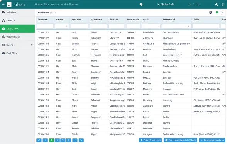The height and width of the screenshot is (144, 227).
Task: Open Projekte in the sidebar
Action: click(17, 20)
